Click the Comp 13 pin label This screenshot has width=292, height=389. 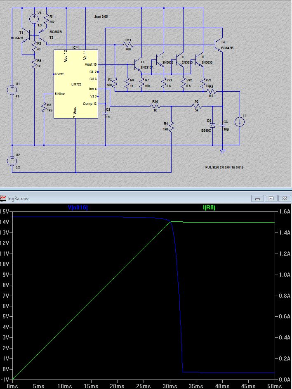[90, 104]
